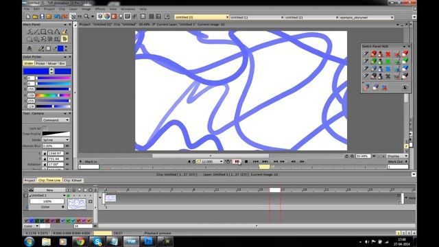Open a project with the folder icon
This screenshot has height=247, width=439.
tap(35, 16)
